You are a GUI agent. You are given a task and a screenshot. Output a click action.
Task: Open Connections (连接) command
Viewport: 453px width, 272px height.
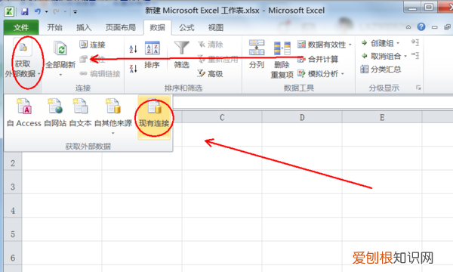(92, 45)
